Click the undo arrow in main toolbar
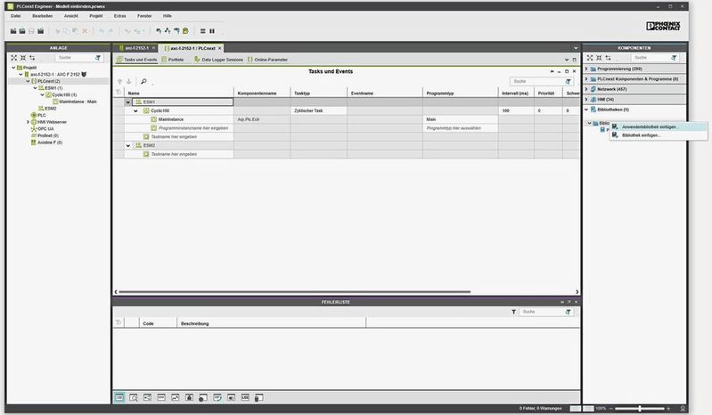The width and height of the screenshot is (712, 415). coord(102,31)
